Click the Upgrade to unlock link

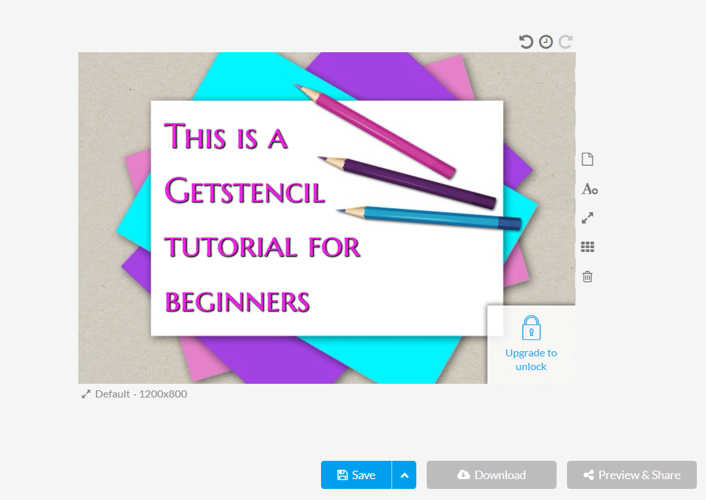pos(531,359)
